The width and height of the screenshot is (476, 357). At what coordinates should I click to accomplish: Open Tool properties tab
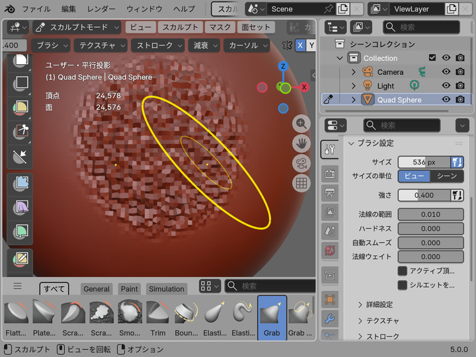pos(330,149)
